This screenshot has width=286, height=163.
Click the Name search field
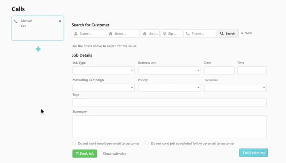tap(88, 34)
